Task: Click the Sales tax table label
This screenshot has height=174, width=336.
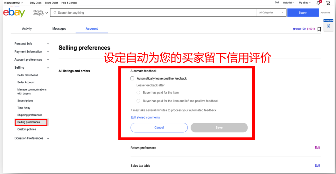Action: click(x=140, y=166)
